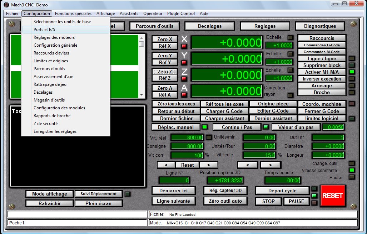The height and width of the screenshot is (234, 367).
Task: Click the STOP button
Action: point(268,201)
